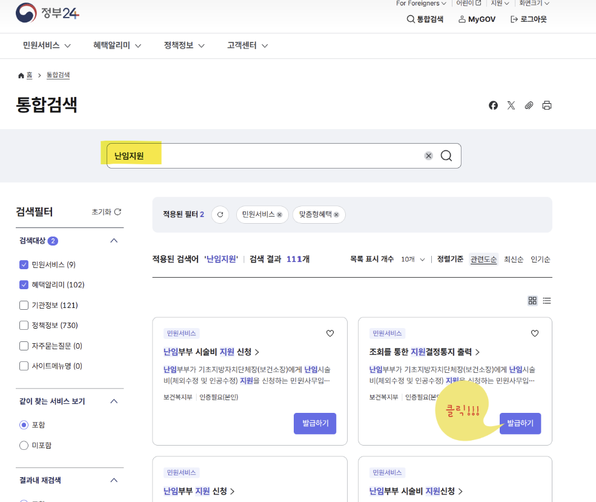Remove the 맞춤형혜택 filter chip

coord(336,215)
